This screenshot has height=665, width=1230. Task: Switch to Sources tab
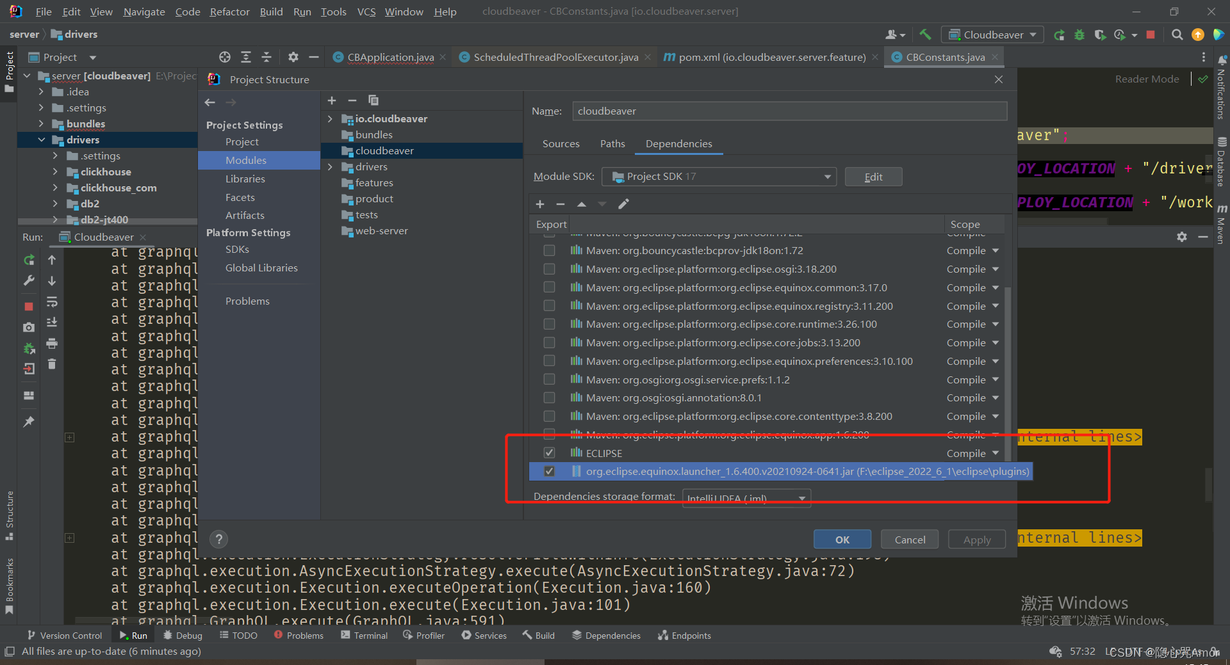[561, 144]
